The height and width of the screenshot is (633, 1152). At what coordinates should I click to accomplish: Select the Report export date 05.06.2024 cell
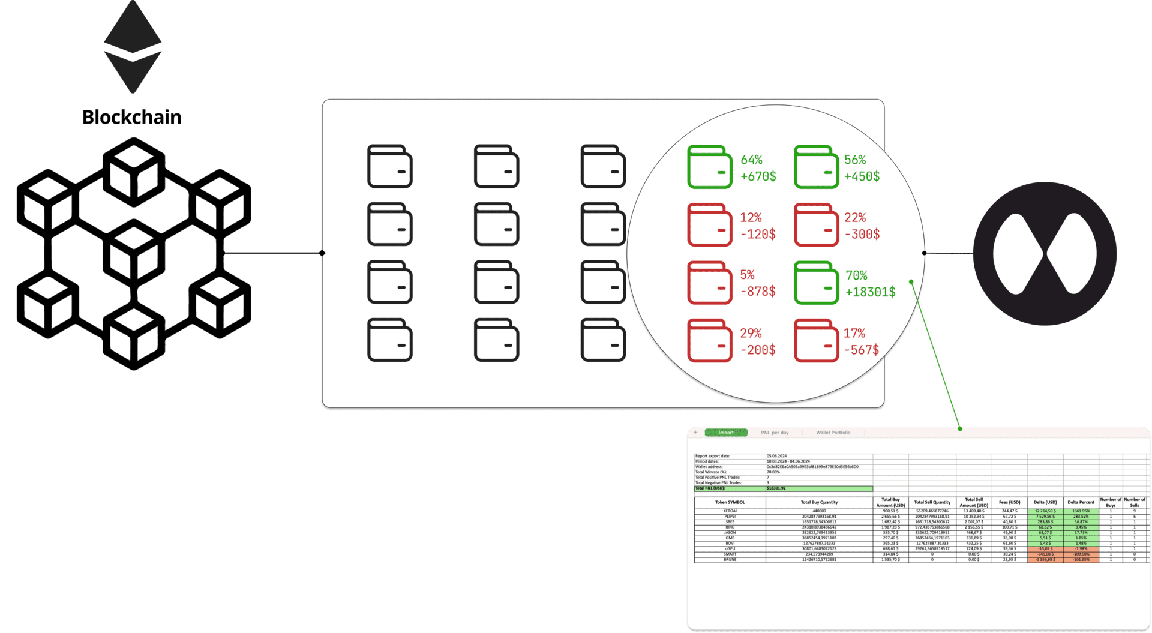pyautogui.click(x=819, y=456)
